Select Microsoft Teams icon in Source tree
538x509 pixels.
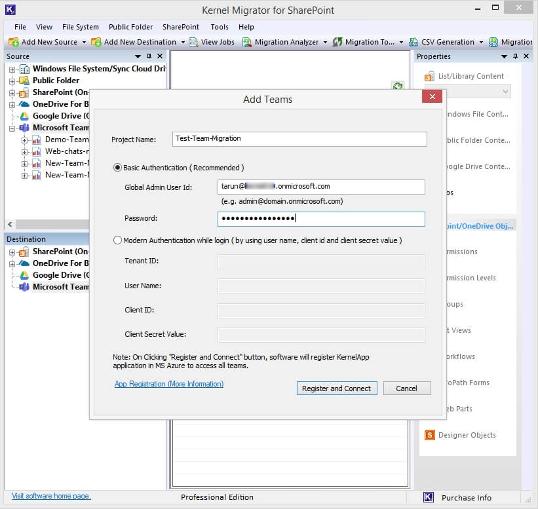[24, 128]
